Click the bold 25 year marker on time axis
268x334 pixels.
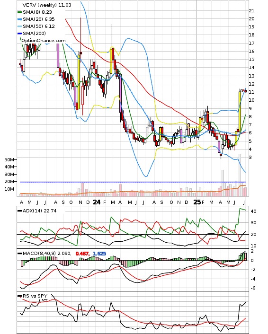(x=197, y=202)
